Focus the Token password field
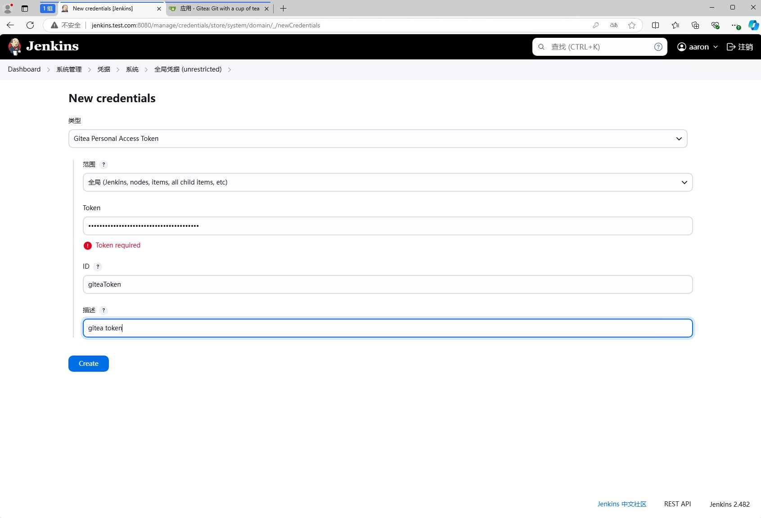The width and height of the screenshot is (761, 518). [x=387, y=226]
